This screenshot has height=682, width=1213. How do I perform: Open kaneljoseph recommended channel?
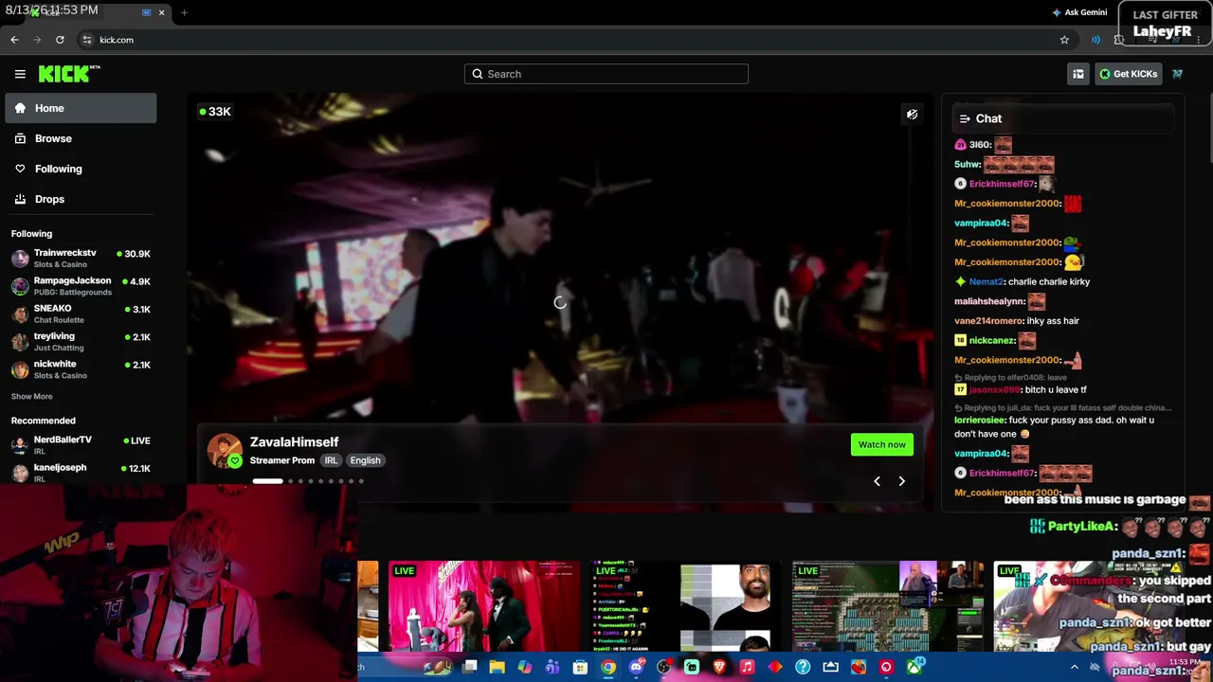tap(81, 472)
